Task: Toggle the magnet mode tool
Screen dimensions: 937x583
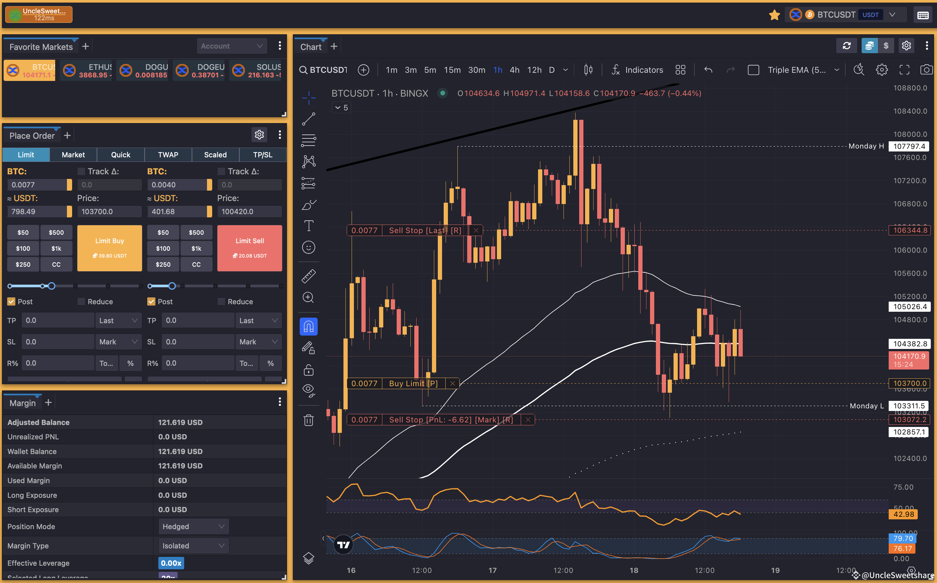Action: pos(309,326)
